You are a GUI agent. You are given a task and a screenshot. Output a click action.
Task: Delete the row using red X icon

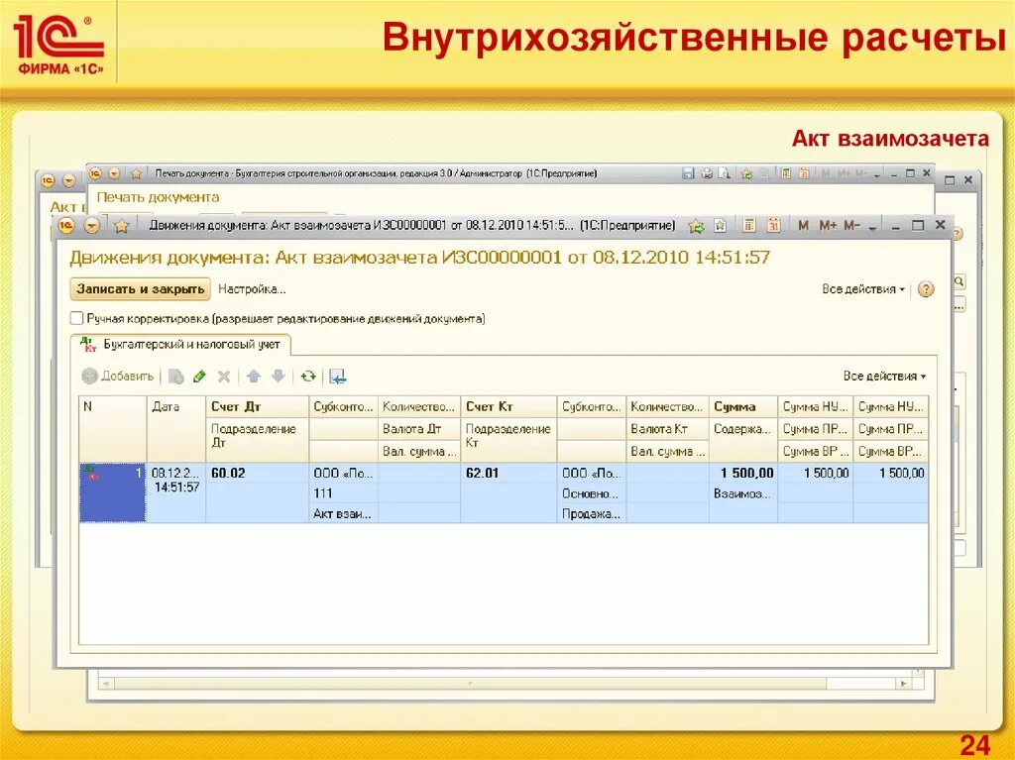click(223, 376)
